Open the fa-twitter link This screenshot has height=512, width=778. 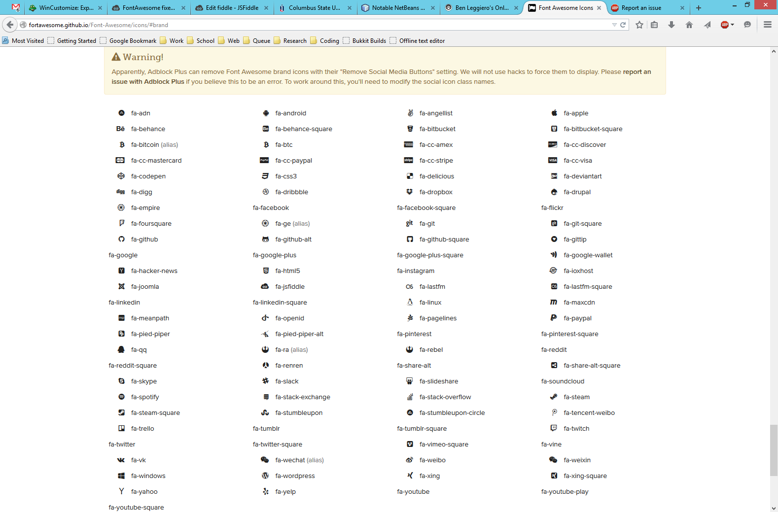tap(122, 444)
